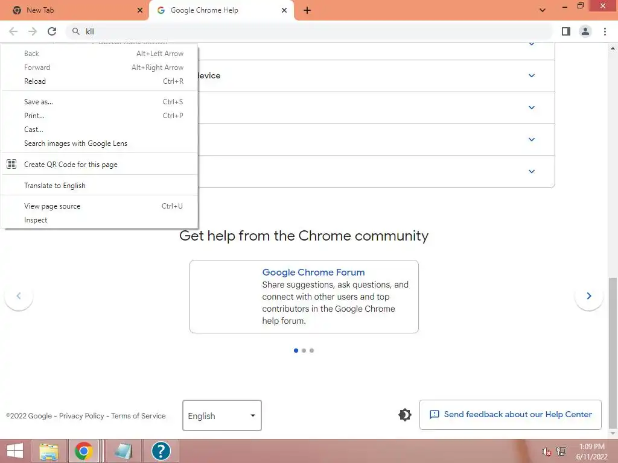Viewport: 618px width, 463px height.
Task: Select first carousel page dot
Action: pos(296,350)
